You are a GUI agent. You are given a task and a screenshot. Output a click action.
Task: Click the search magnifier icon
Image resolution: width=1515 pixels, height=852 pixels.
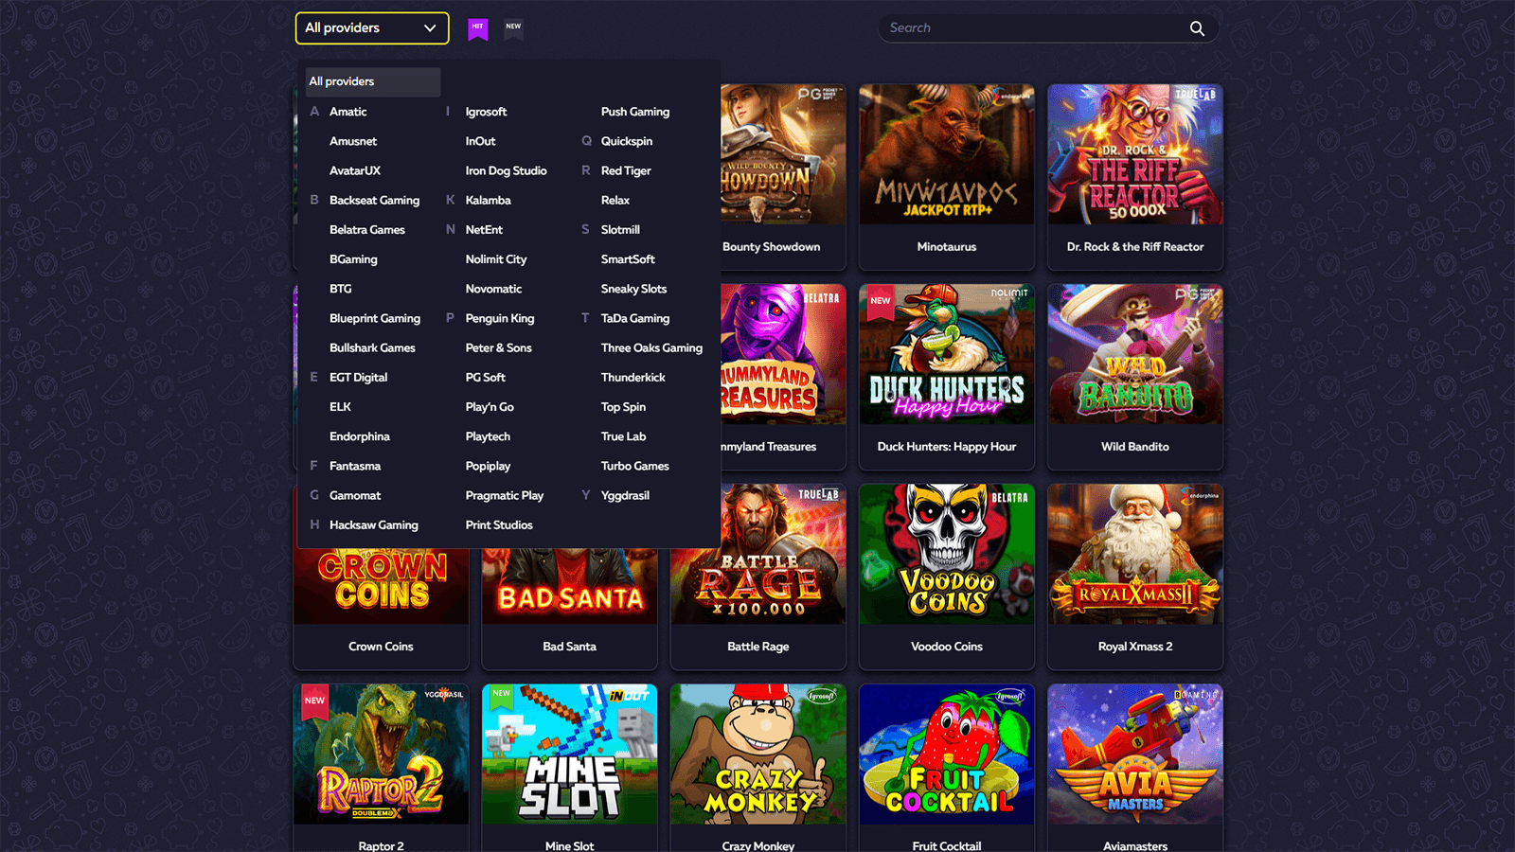click(x=1197, y=28)
